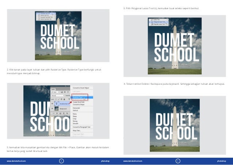Screen dimensions: 233x165
Task: Choose Convert to Shape
Action: 79,104
